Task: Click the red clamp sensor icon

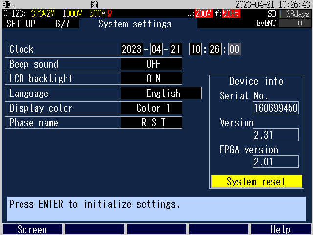Action: coord(110,14)
